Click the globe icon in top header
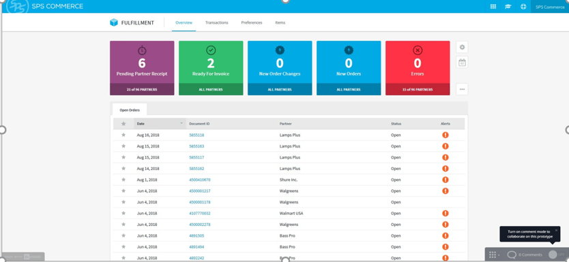Image resolution: width=569 pixels, height=262 pixels. (x=523, y=7)
